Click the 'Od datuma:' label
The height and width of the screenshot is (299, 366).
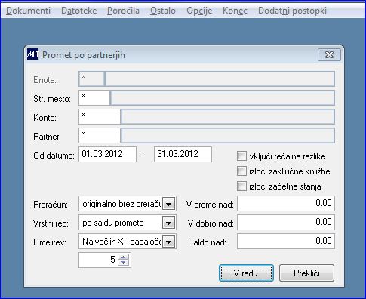pyautogui.click(x=54, y=156)
